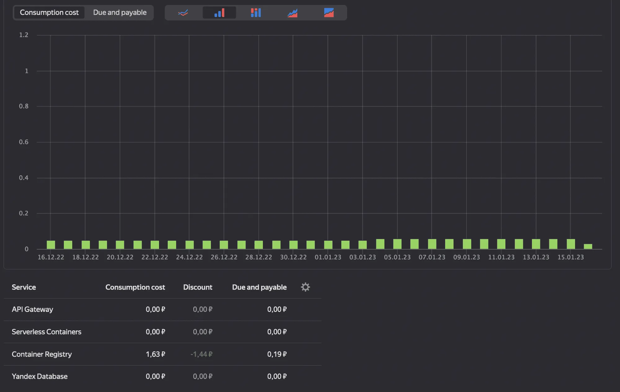The image size is (620, 392).
Task: Click the last short green bar
Action: pyautogui.click(x=588, y=247)
